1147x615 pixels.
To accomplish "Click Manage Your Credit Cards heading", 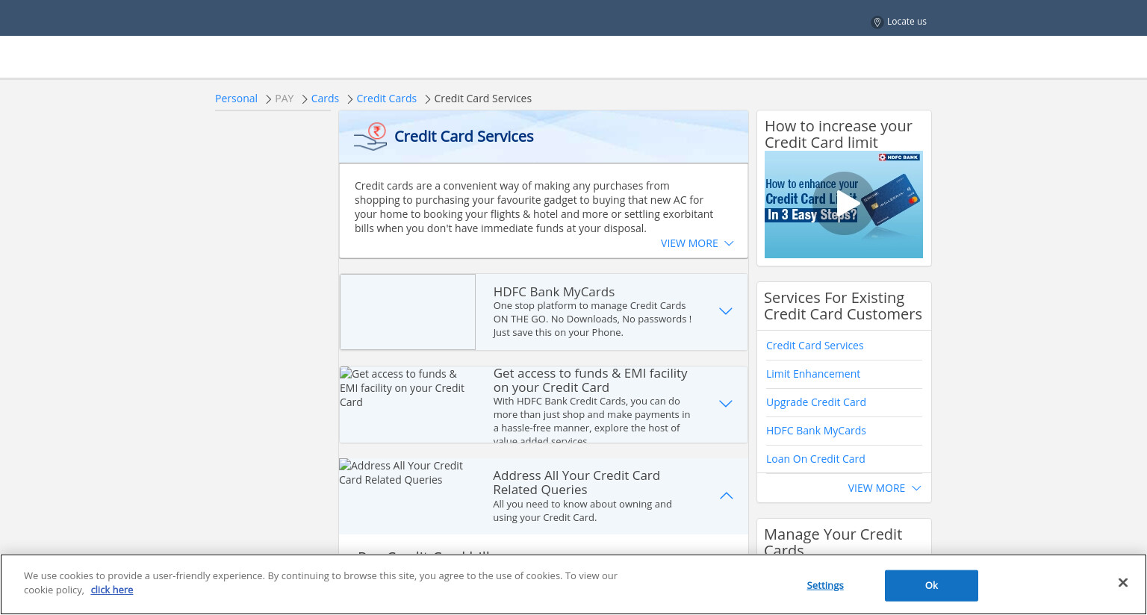I will 833,541.
